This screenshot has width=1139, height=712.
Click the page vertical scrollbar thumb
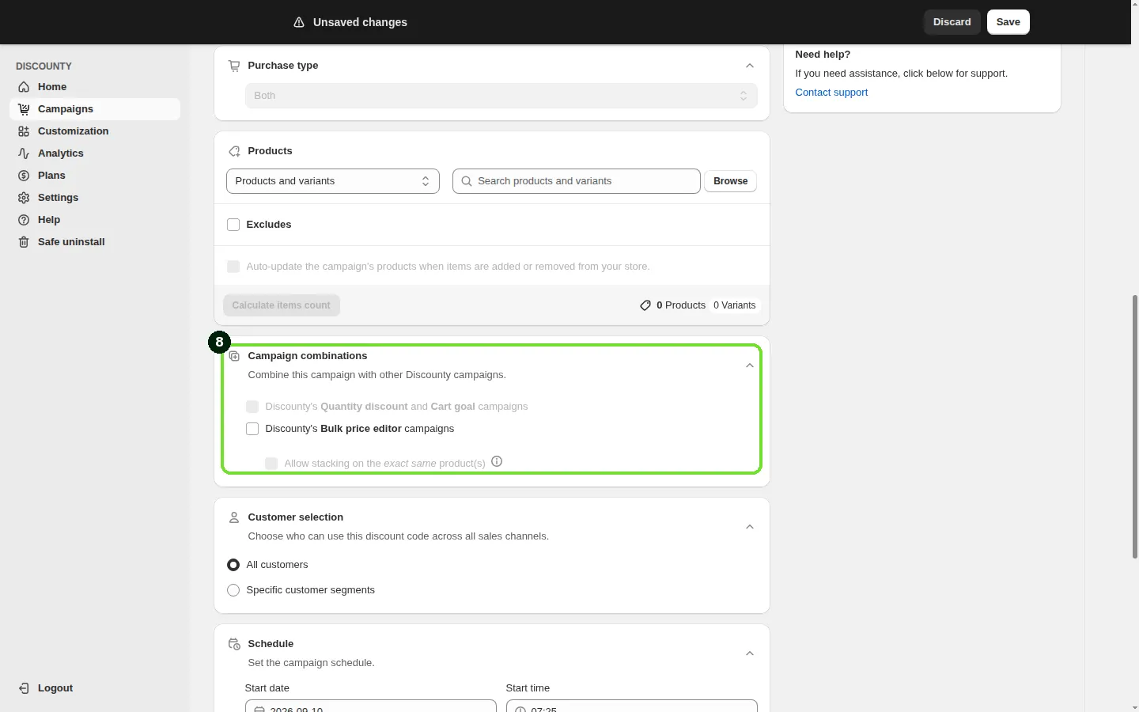[x=1135, y=427]
